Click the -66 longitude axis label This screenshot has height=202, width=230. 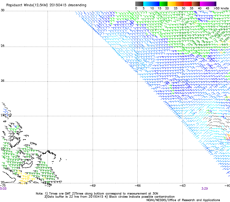pos(138,186)
